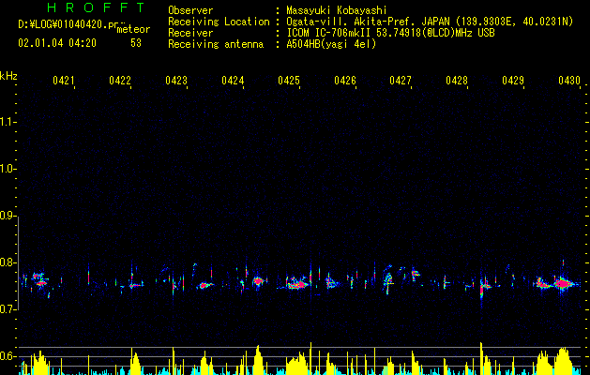The image size is (590, 375).
Task: Click the Receiving Location label
Action: (x=219, y=22)
